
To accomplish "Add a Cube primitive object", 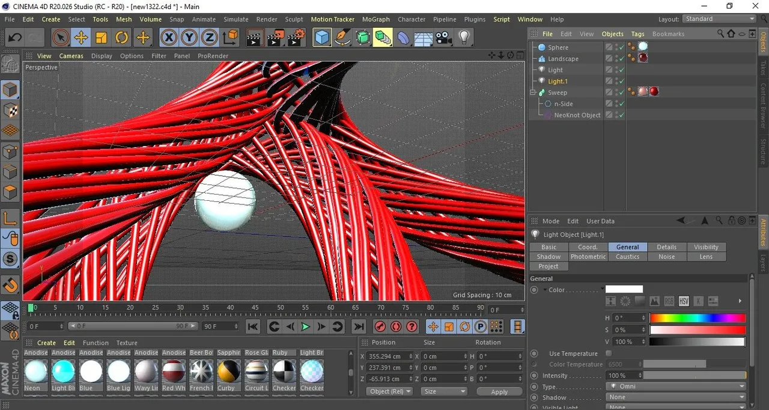I will [323, 38].
